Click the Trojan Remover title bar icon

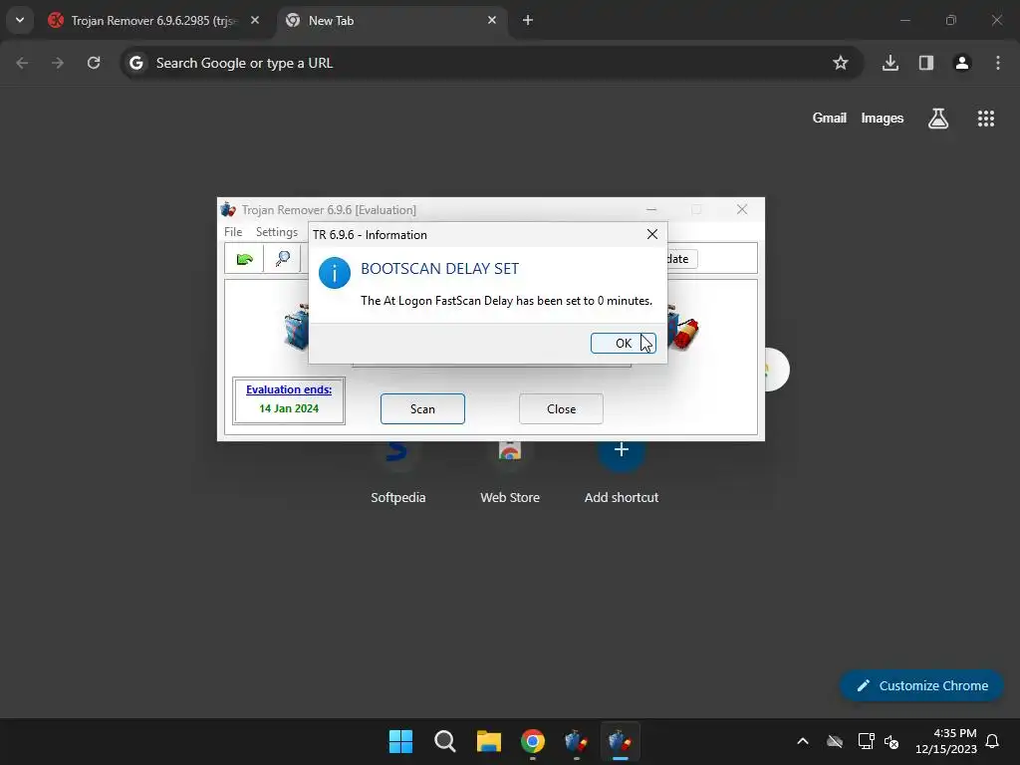pos(228,209)
